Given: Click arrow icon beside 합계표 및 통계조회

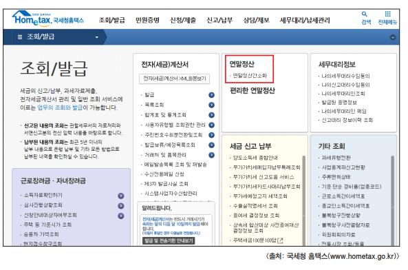Looking at the screenshot, I should tap(211, 115).
